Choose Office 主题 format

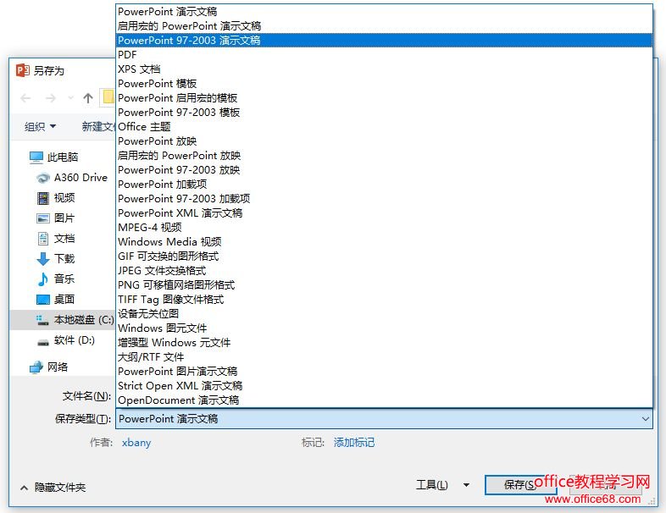(x=384, y=127)
